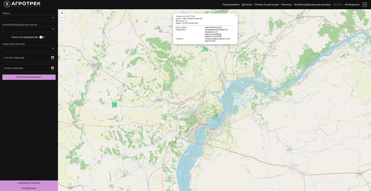Click the Саратов city label on map
The image size is (371, 191).
(203, 124)
